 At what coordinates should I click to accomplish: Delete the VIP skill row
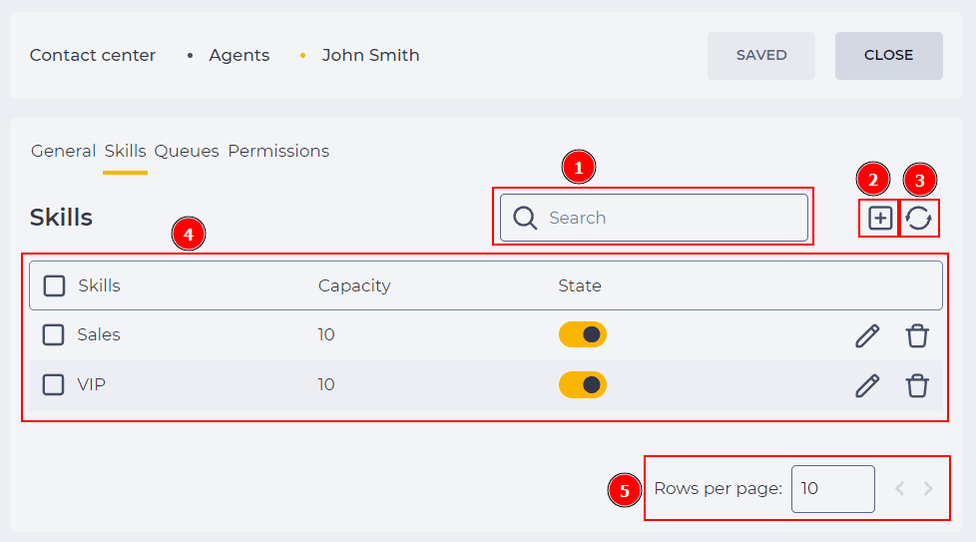click(x=917, y=385)
